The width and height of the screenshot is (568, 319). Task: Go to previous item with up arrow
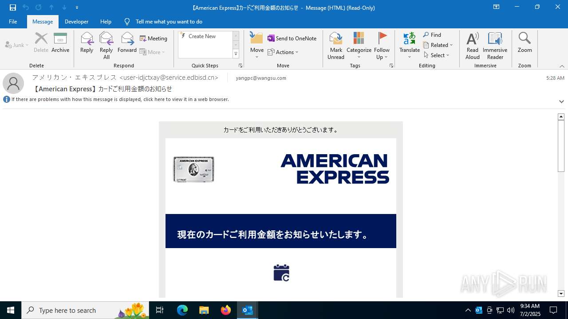click(x=51, y=8)
